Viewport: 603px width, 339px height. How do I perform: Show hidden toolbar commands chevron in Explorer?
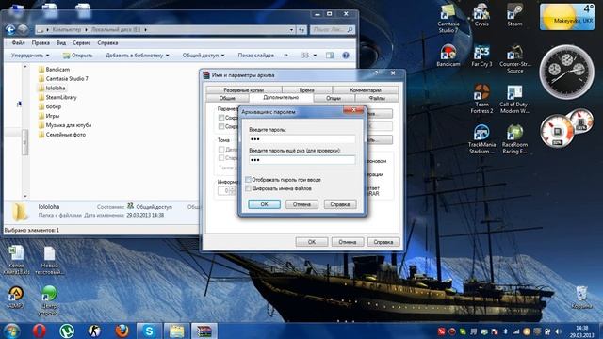pos(285,56)
